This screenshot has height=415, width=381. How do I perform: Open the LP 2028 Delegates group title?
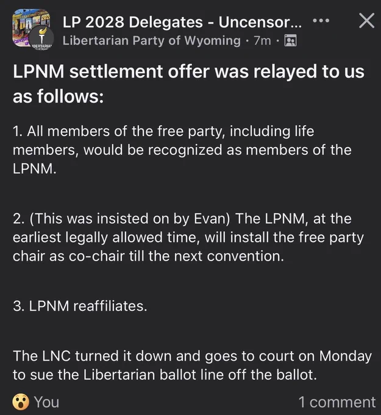click(x=182, y=22)
